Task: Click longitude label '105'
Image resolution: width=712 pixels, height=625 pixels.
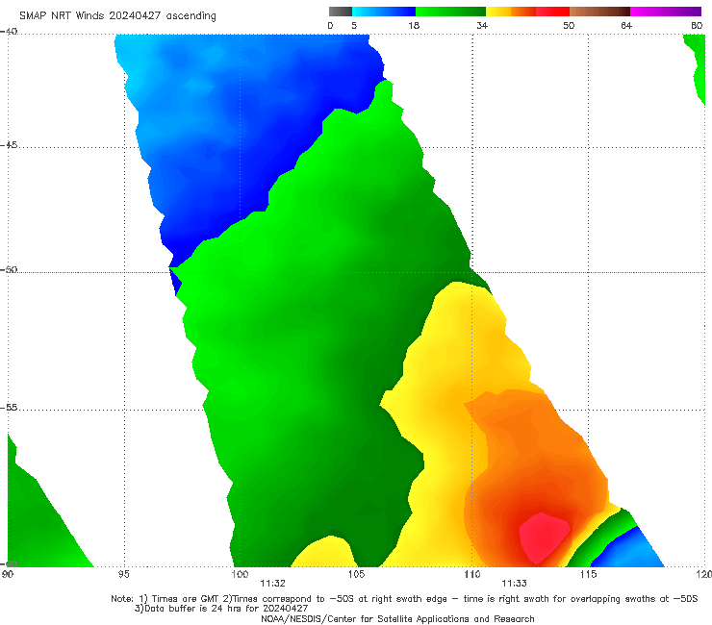Action: [x=356, y=574]
